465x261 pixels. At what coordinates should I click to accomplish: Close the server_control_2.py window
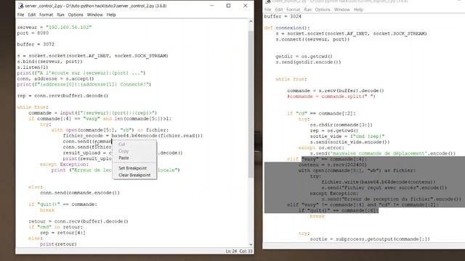[x=246, y=6]
